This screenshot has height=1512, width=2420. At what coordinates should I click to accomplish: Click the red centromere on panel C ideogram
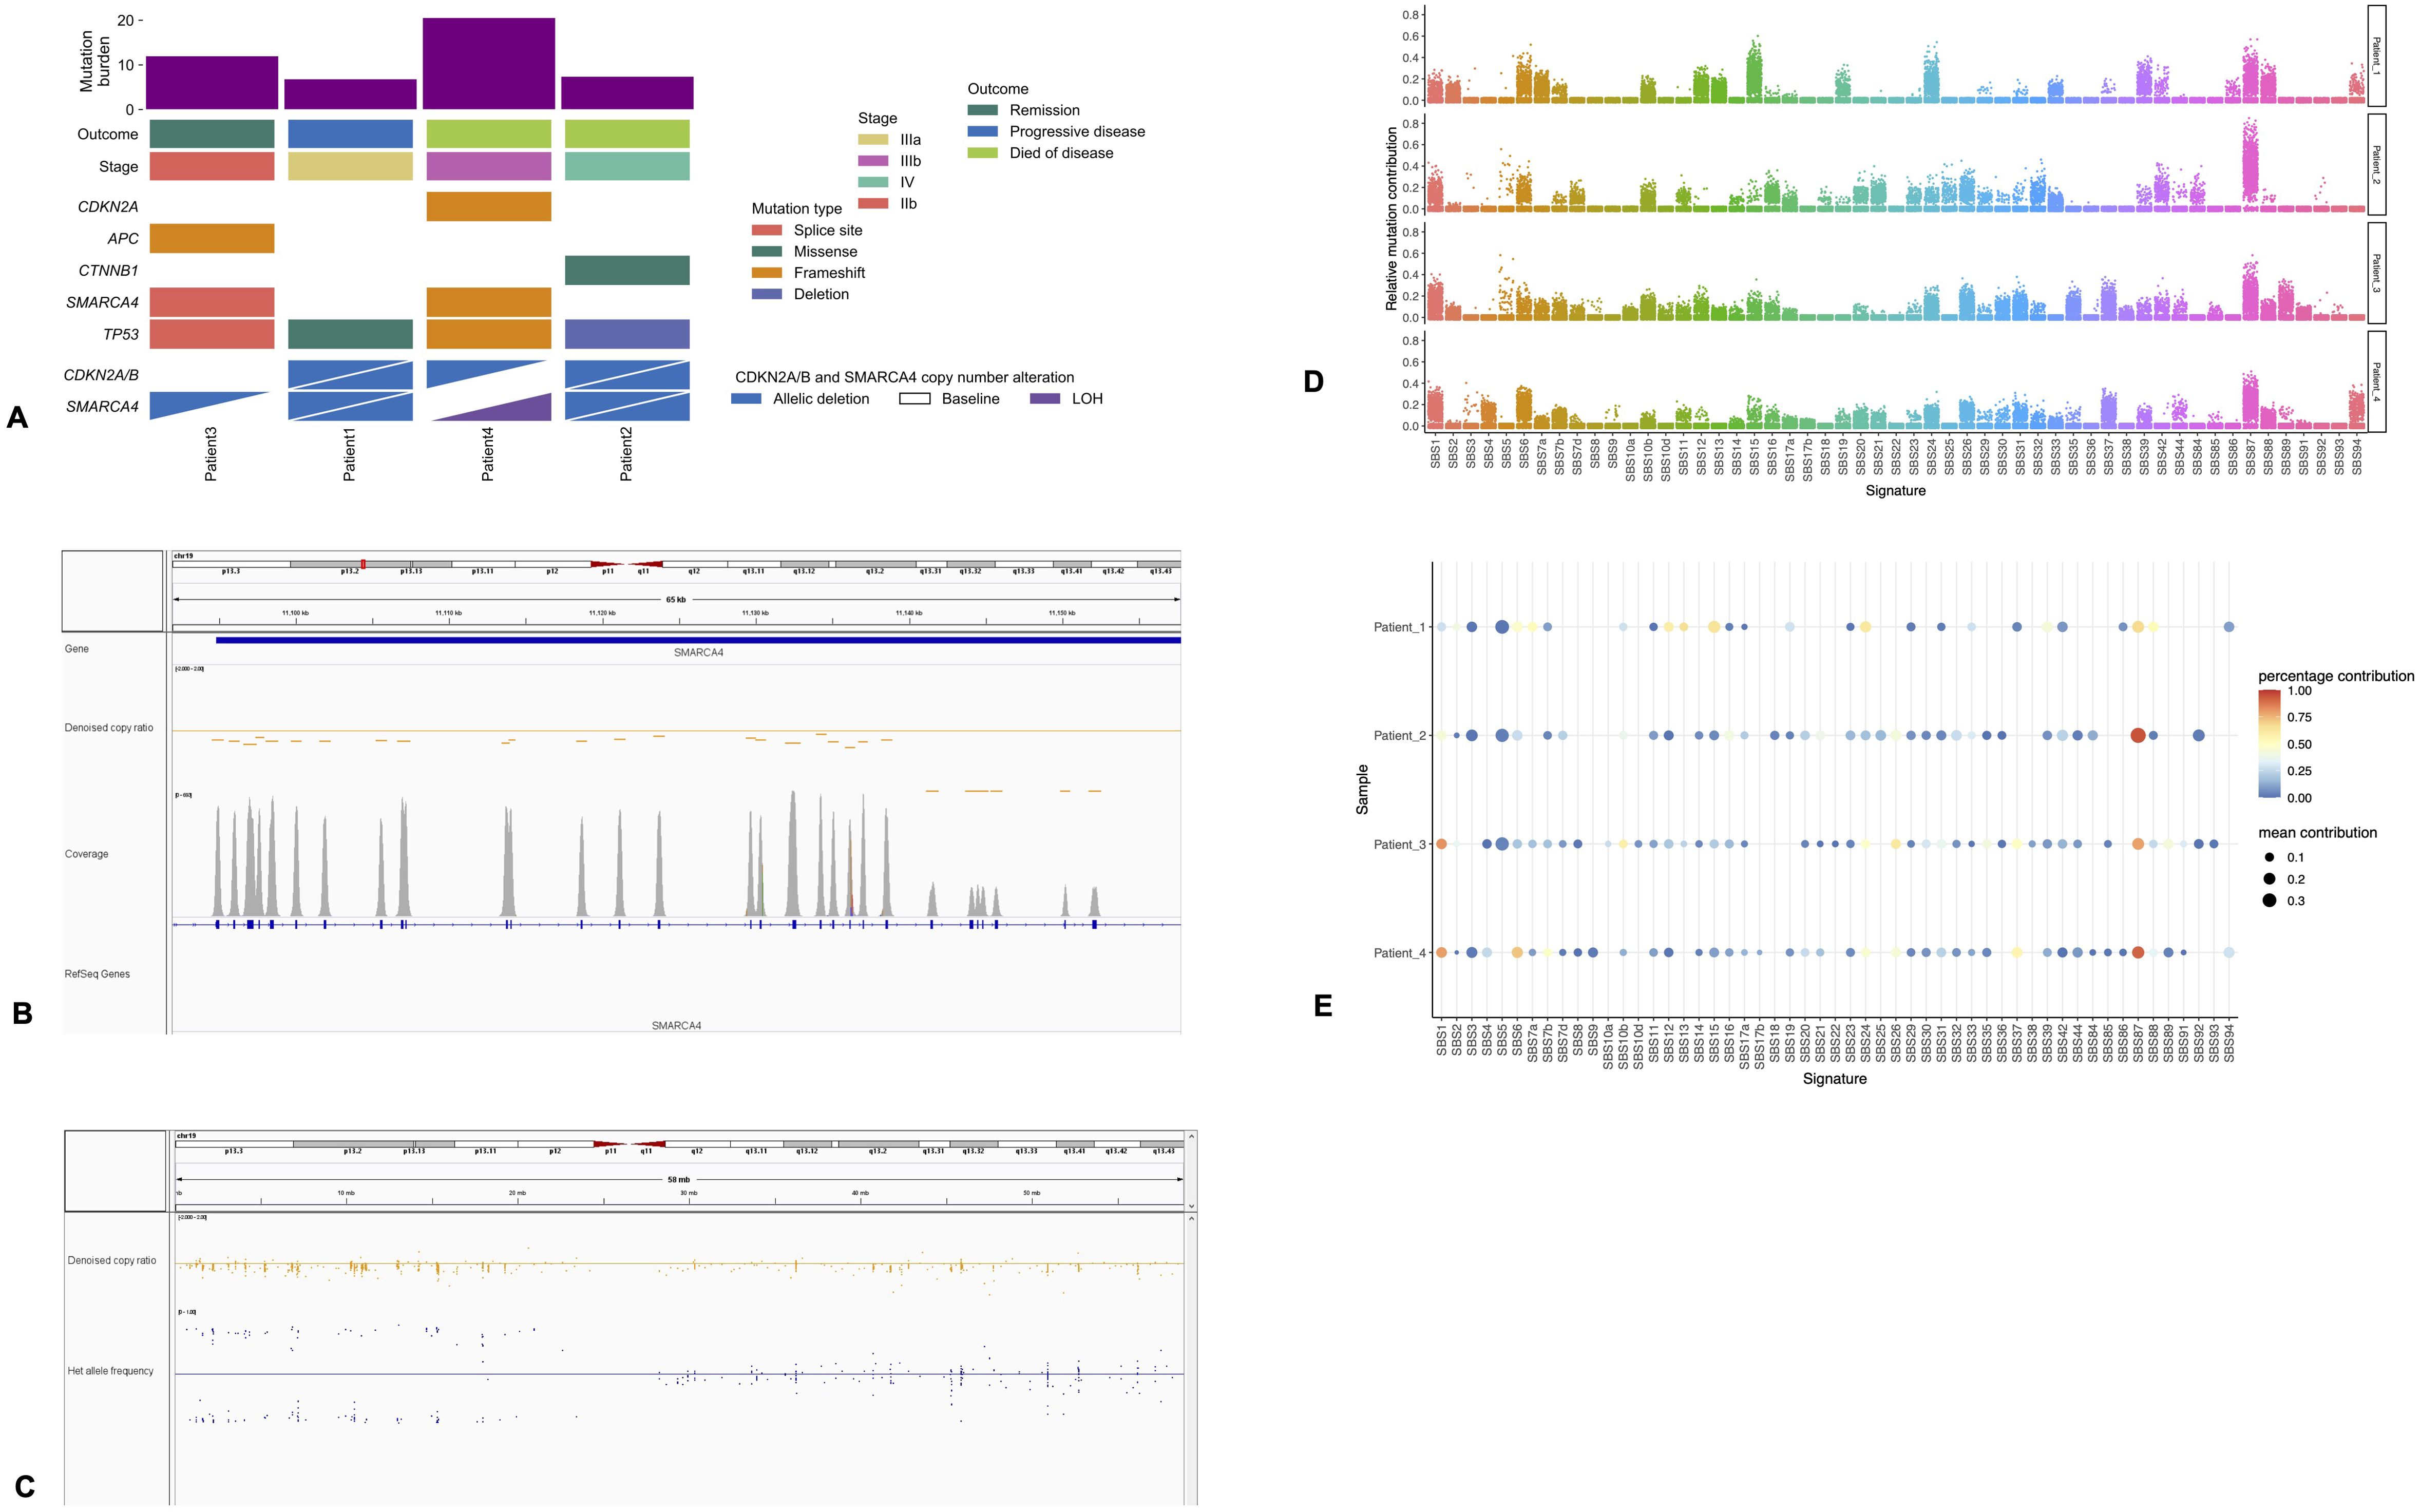point(629,1143)
